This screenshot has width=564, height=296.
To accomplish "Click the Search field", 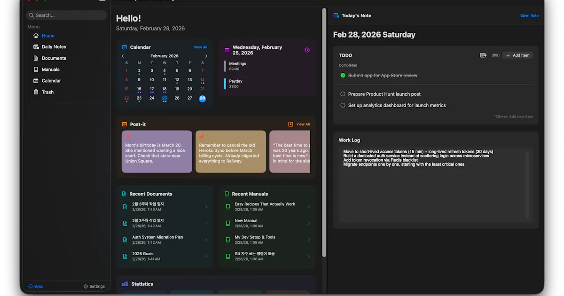I will (66, 15).
